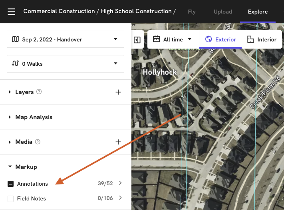Click the walks path icon
The width and height of the screenshot is (284, 210).
click(15, 64)
